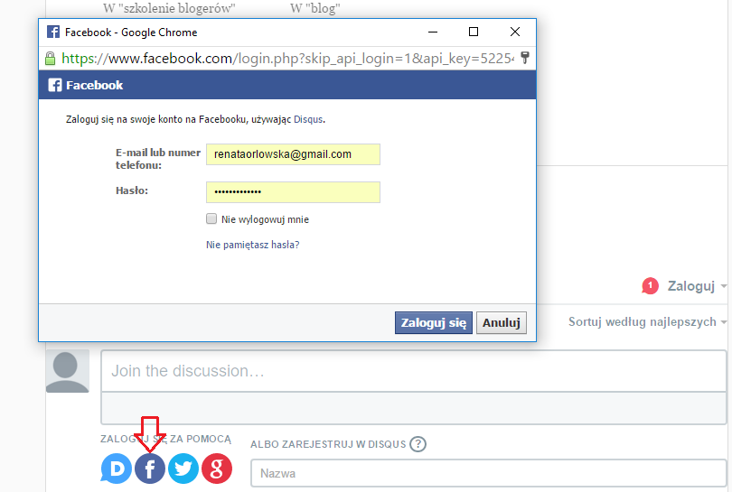Expand the Zaloguj dropdown menu

697,286
